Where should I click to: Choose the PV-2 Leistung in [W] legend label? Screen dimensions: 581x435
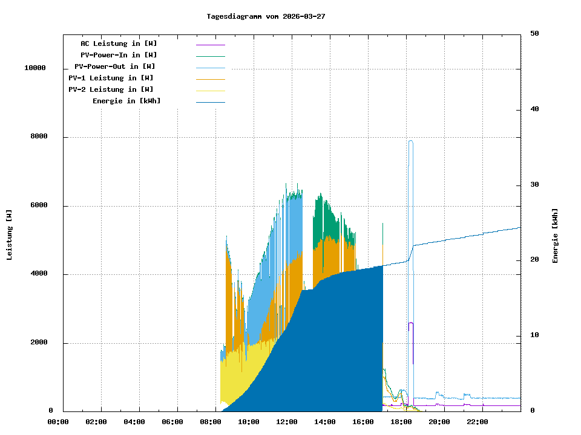click(x=111, y=89)
